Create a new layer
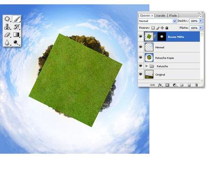The height and width of the screenshot is (176, 216). 189,85
